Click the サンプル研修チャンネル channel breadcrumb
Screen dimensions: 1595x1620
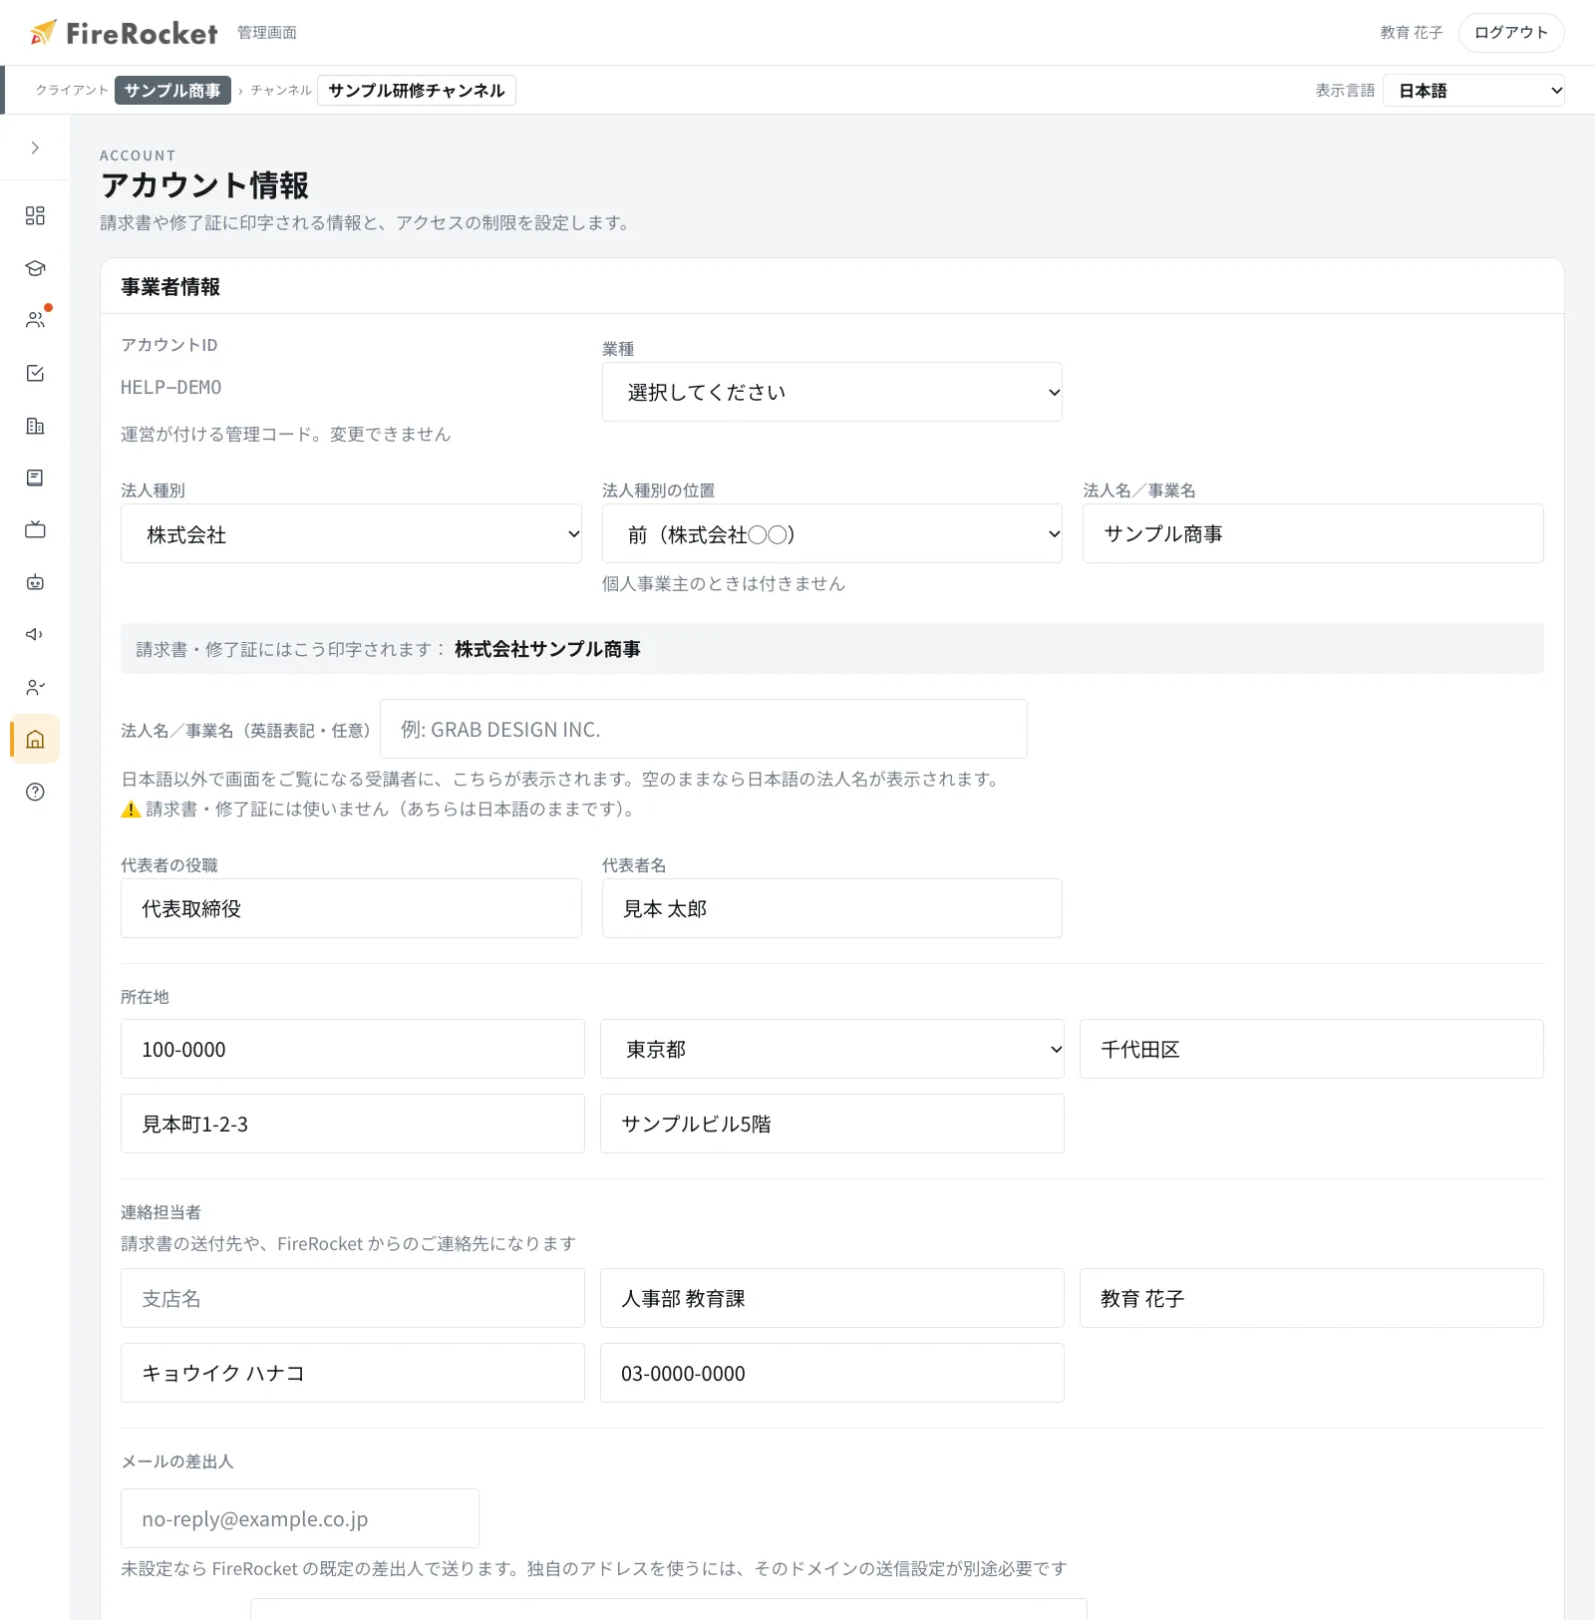pyautogui.click(x=417, y=90)
